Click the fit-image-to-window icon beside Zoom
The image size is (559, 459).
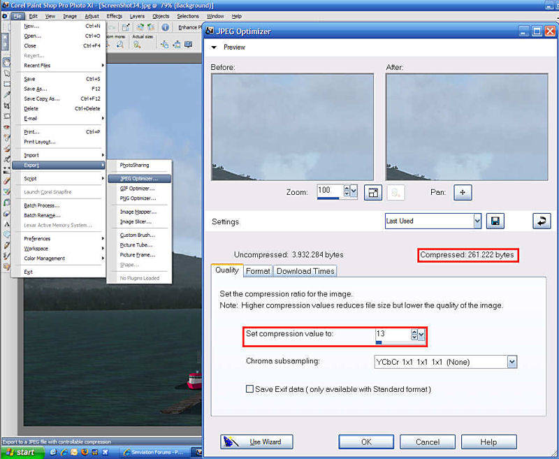[373, 192]
